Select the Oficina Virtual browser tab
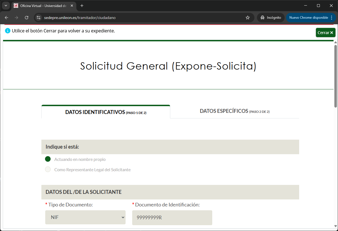This screenshot has width=338, height=231. click(44, 6)
